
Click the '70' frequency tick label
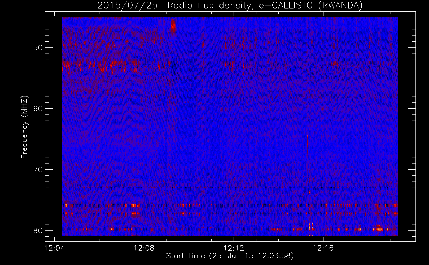point(38,170)
